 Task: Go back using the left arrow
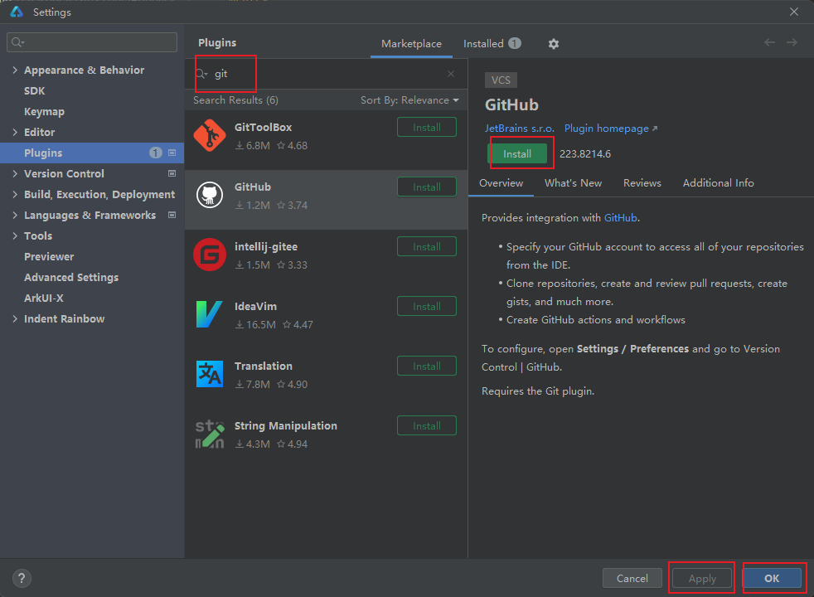tap(769, 42)
